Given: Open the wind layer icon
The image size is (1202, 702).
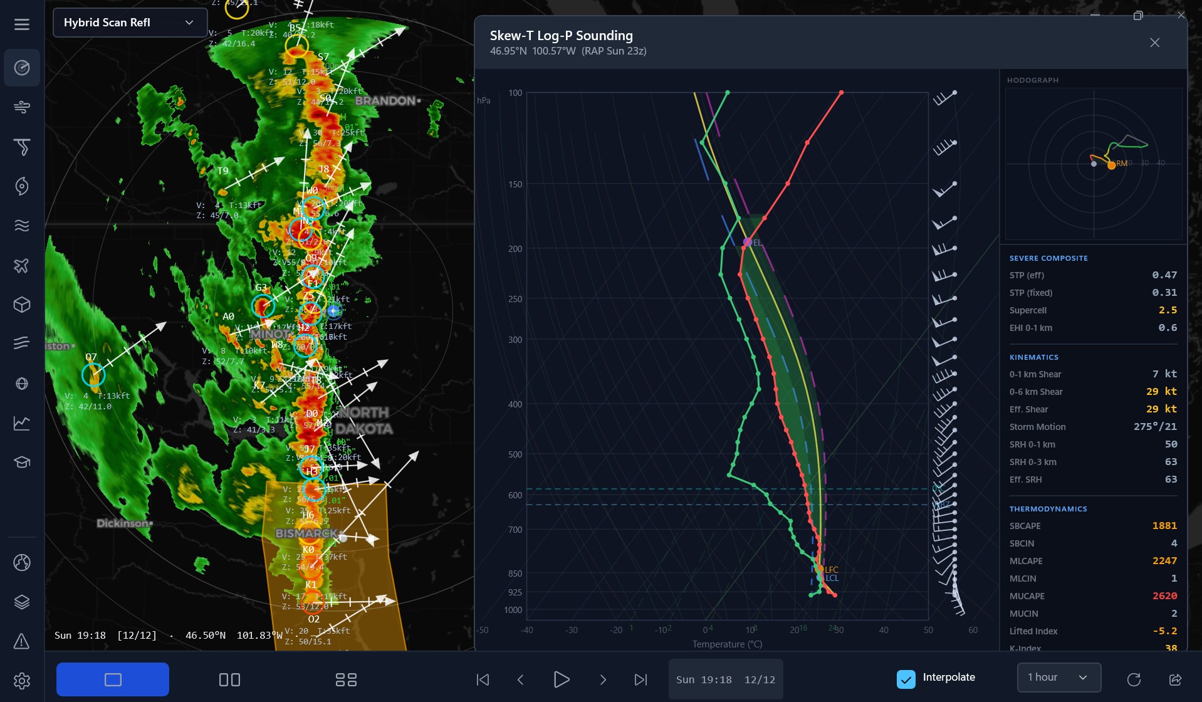Looking at the screenshot, I should click(22, 107).
